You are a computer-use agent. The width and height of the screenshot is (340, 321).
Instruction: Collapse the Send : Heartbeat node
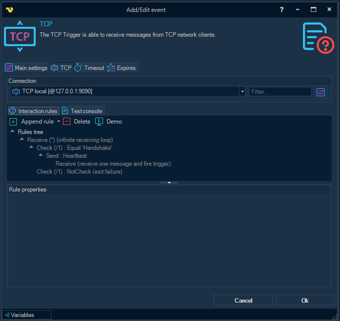41,156
